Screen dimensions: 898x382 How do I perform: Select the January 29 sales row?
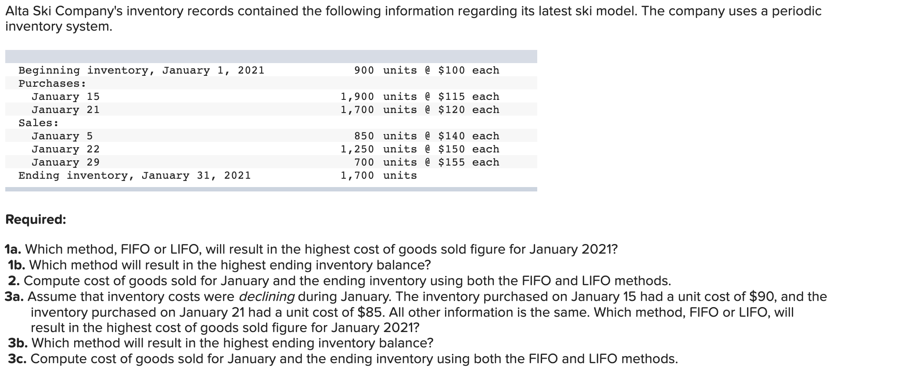(x=271, y=162)
